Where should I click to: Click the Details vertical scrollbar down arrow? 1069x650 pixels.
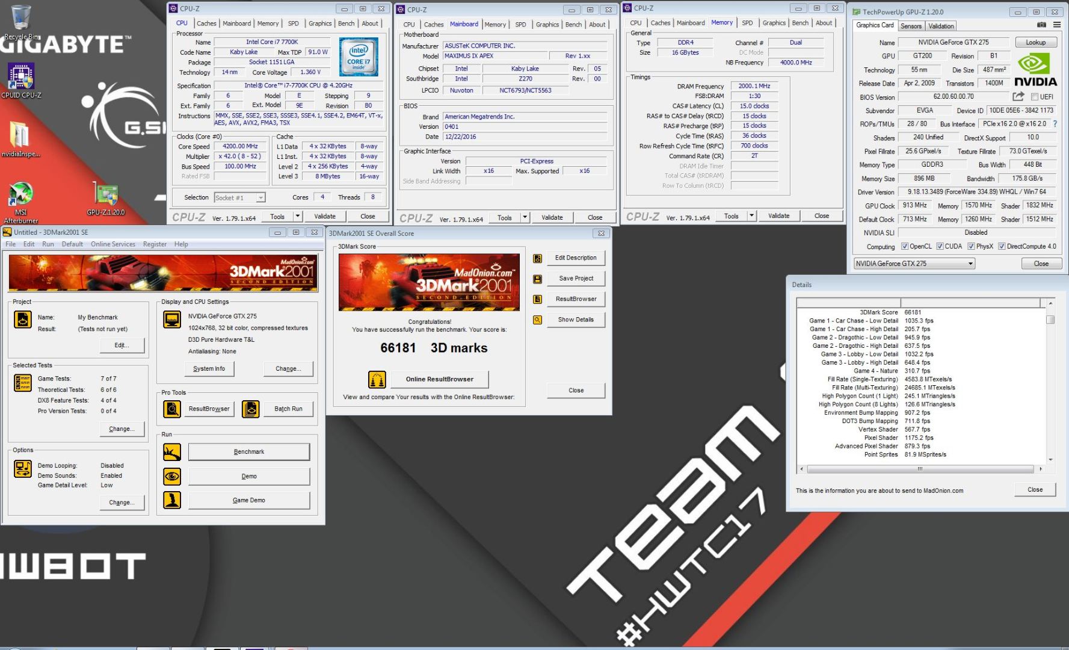click(1050, 460)
